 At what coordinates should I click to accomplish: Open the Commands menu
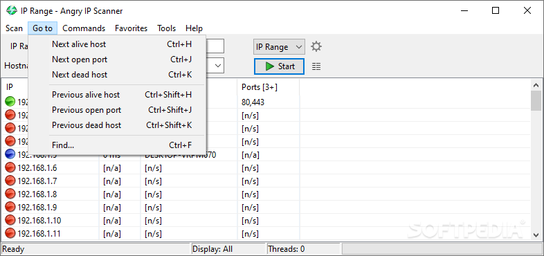click(84, 28)
